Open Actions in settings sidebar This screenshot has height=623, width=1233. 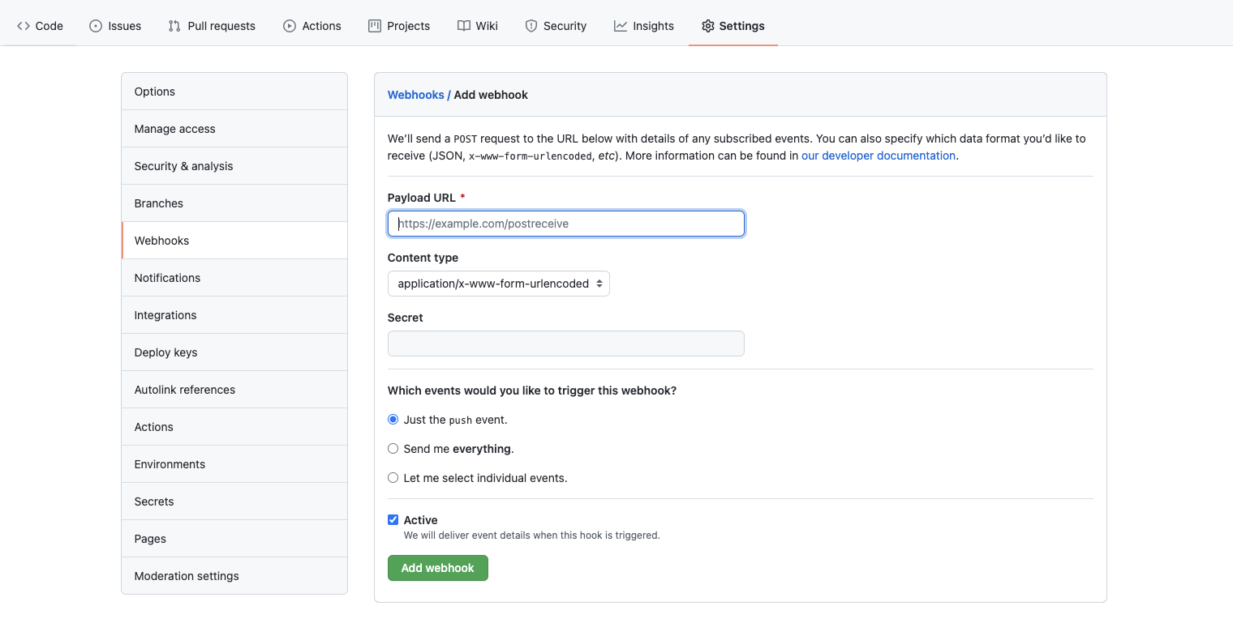point(234,427)
